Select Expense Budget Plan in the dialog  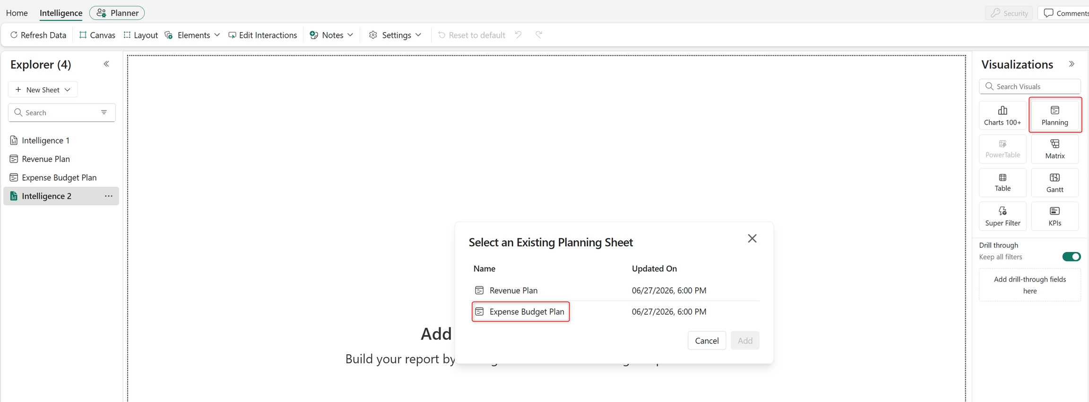[520, 311]
